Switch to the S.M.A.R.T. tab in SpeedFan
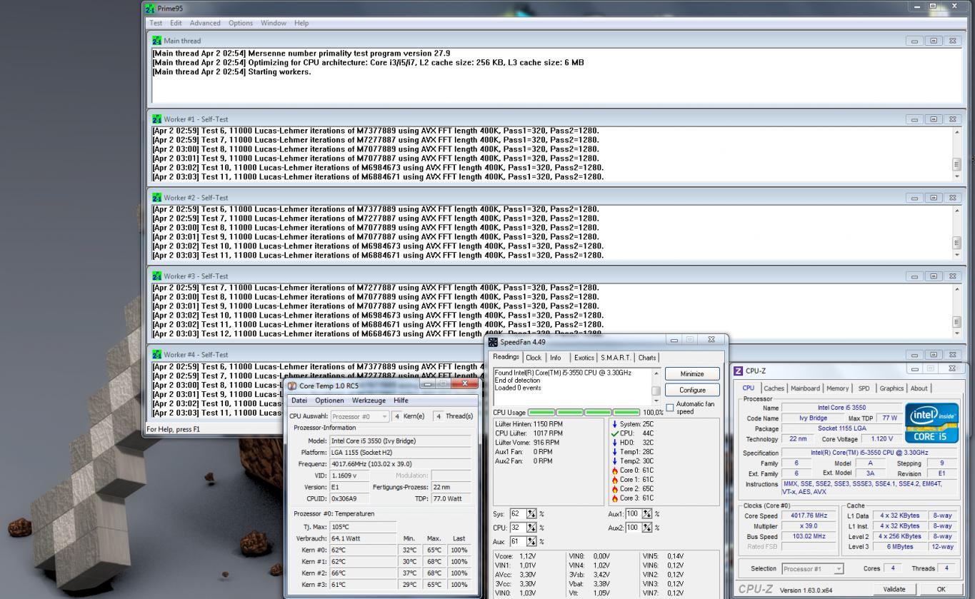This screenshot has height=599, width=975. pos(617,358)
